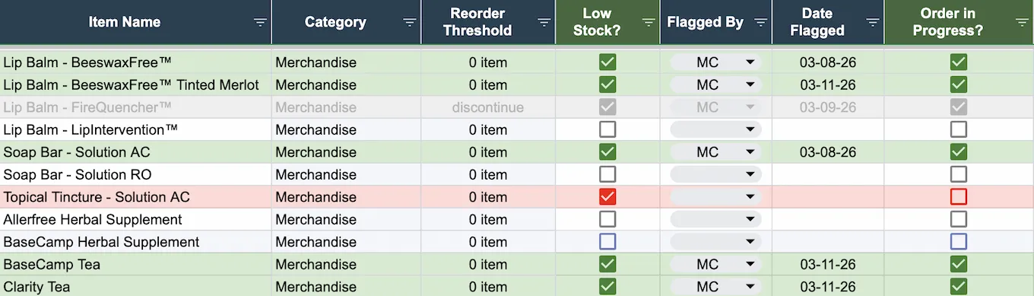The width and height of the screenshot is (1034, 296).
Task: Select the 'Allerfree Herbal Supplement' item cell
Action: [135, 219]
